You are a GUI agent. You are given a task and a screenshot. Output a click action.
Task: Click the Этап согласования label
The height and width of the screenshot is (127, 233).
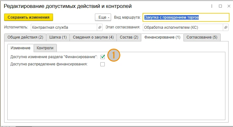point(123,27)
